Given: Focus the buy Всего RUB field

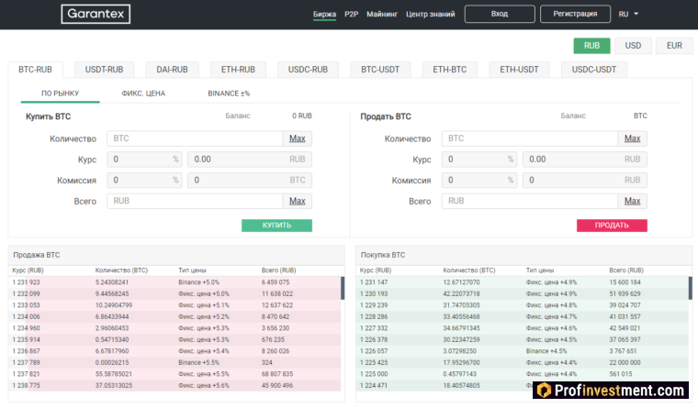Looking at the screenshot, I should [x=195, y=202].
